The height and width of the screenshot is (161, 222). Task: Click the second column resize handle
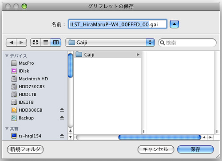pos(217,131)
